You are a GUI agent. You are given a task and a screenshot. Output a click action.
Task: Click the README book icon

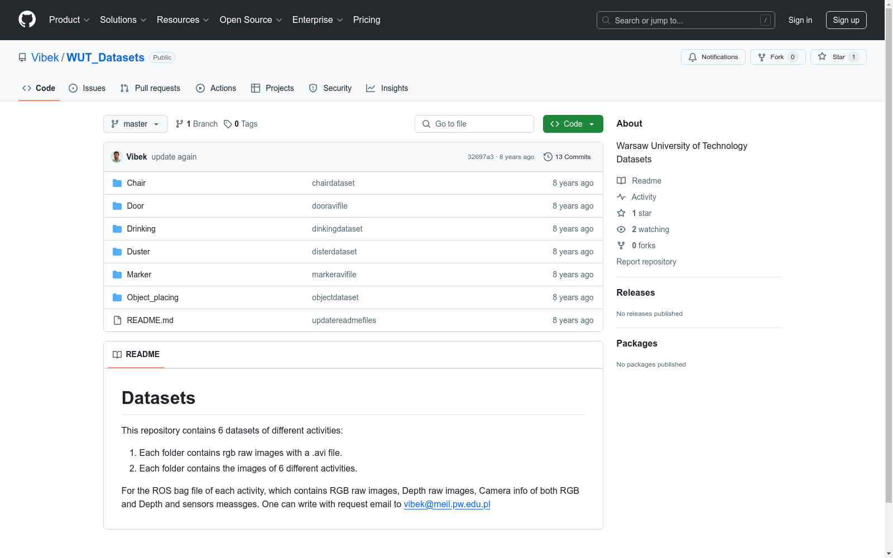coord(117,354)
